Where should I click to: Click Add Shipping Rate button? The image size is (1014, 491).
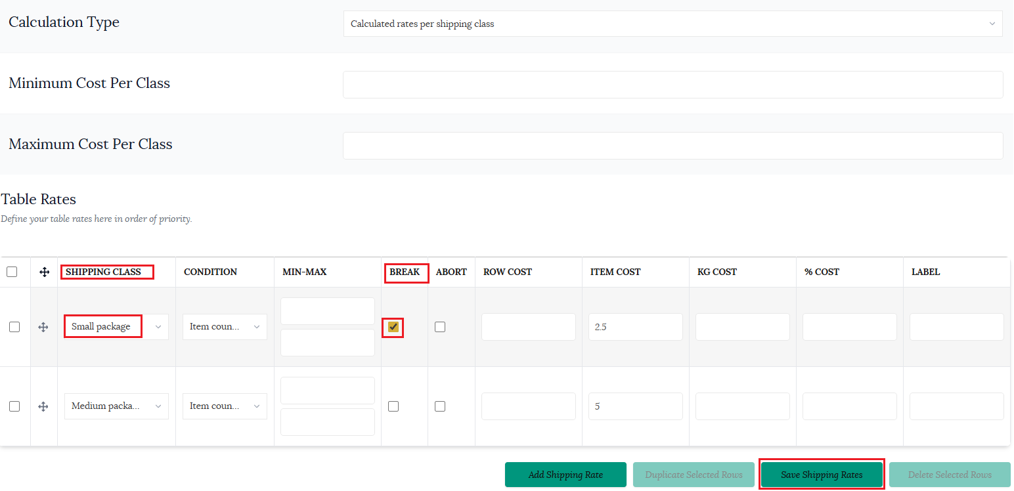pyautogui.click(x=565, y=475)
